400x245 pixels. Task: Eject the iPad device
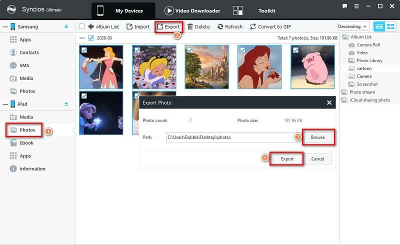(66, 104)
